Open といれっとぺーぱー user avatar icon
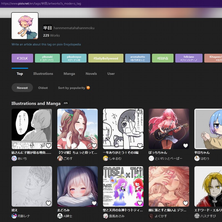This screenshot has height=222, width=222. tap(151, 158)
